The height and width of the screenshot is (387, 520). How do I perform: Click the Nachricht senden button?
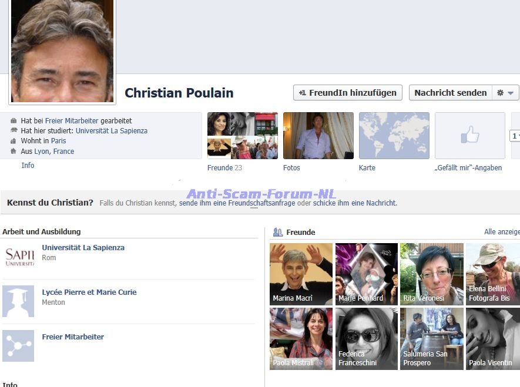pyautogui.click(x=450, y=93)
